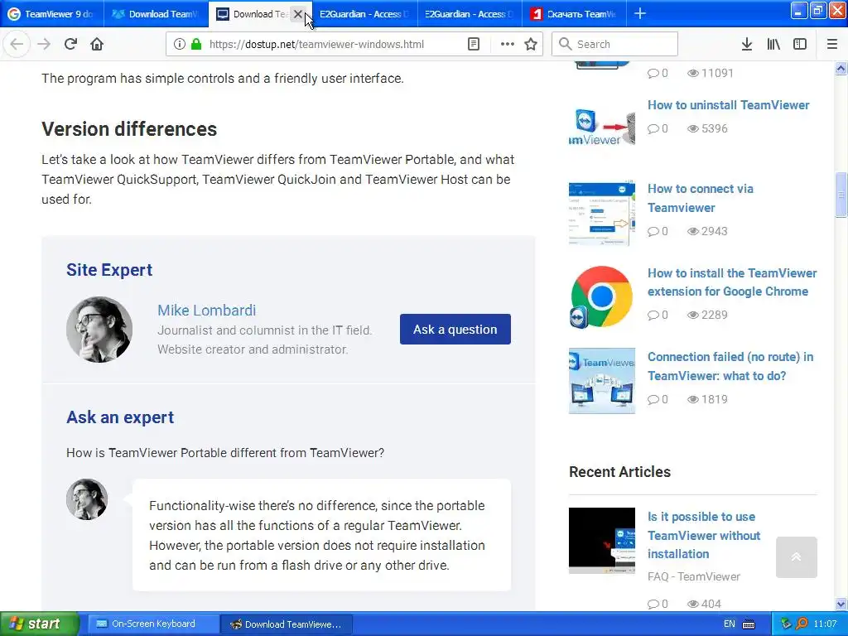Click the comment bubble next to 1819
This screenshot has height=636, width=848.
pyautogui.click(x=653, y=400)
